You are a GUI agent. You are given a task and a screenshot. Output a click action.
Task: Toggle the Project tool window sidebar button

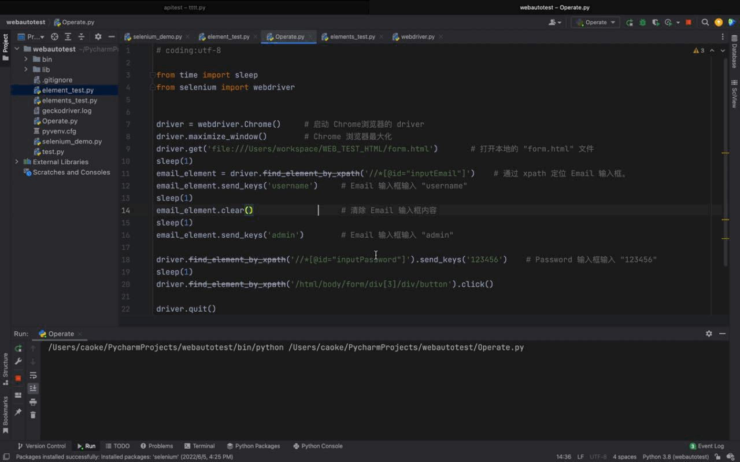tap(5, 47)
